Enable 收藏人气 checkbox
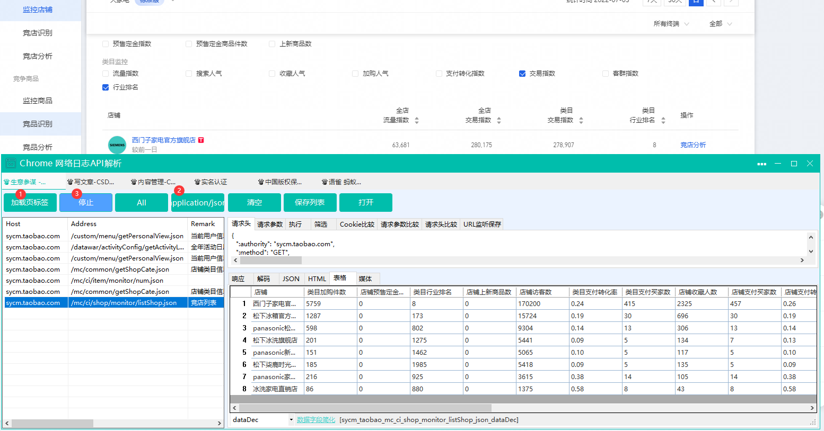This screenshot has height=431, width=824. [x=272, y=74]
